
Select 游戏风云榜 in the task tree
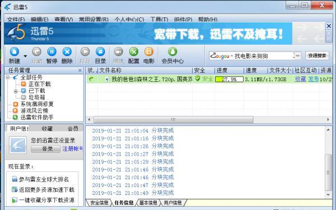coord(34,111)
